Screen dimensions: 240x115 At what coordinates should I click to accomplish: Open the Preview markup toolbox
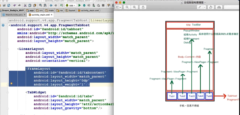pos(219,7)
